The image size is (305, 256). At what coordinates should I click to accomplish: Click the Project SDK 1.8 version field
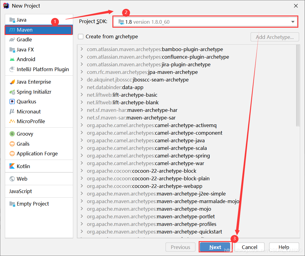pyautogui.click(x=205, y=22)
